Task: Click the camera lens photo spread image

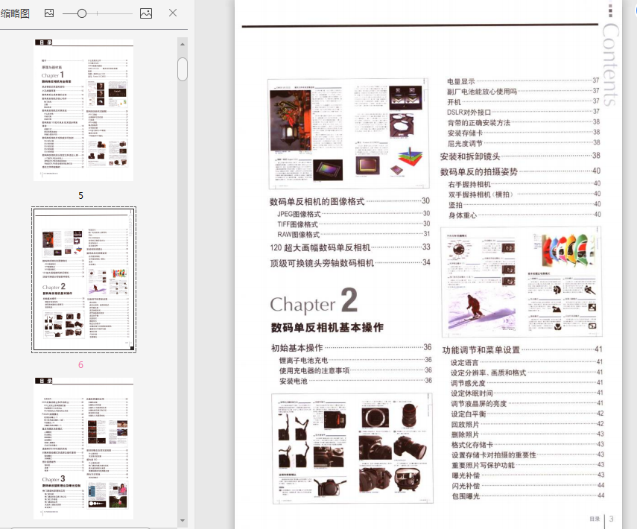Action: [x=352, y=448]
